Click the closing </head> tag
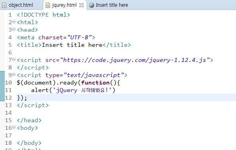 coord(29,120)
